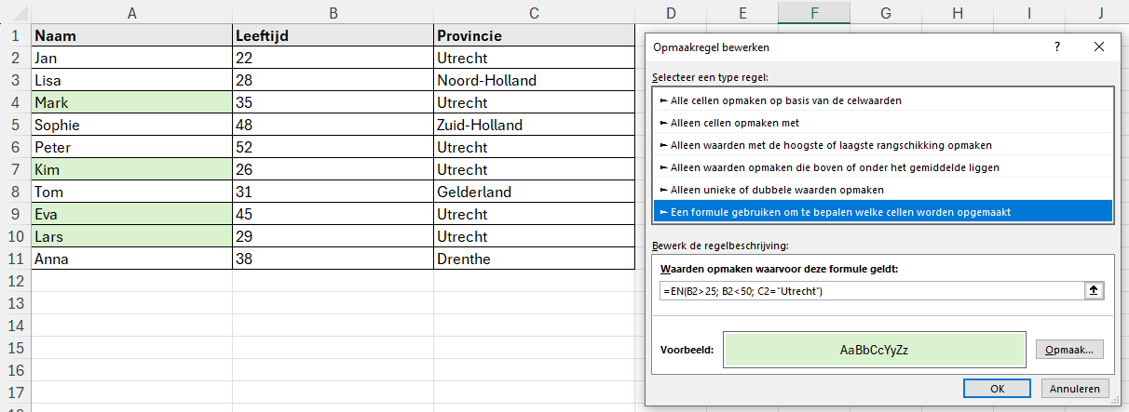1129x412 pixels.
Task: Confirm the rule with OK
Action: pos(997,389)
